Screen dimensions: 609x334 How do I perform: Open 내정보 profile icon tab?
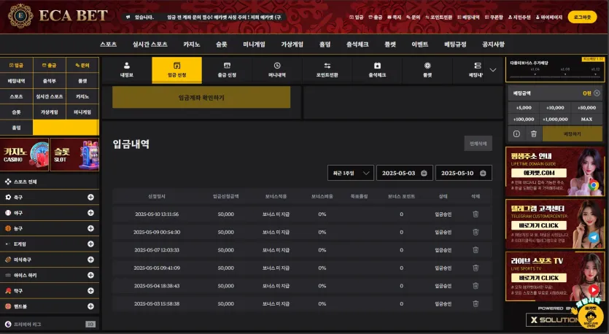[x=127, y=70]
